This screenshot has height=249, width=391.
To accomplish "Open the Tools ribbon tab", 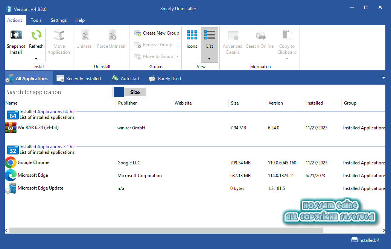I will pyautogui.click(x=36, y=20).
